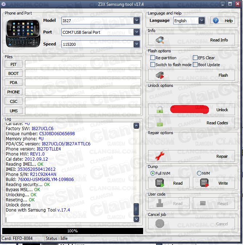Screen dimensions: 243x245
Task: Click the Dump Write chip icon
Action: [x=204, y=183]
